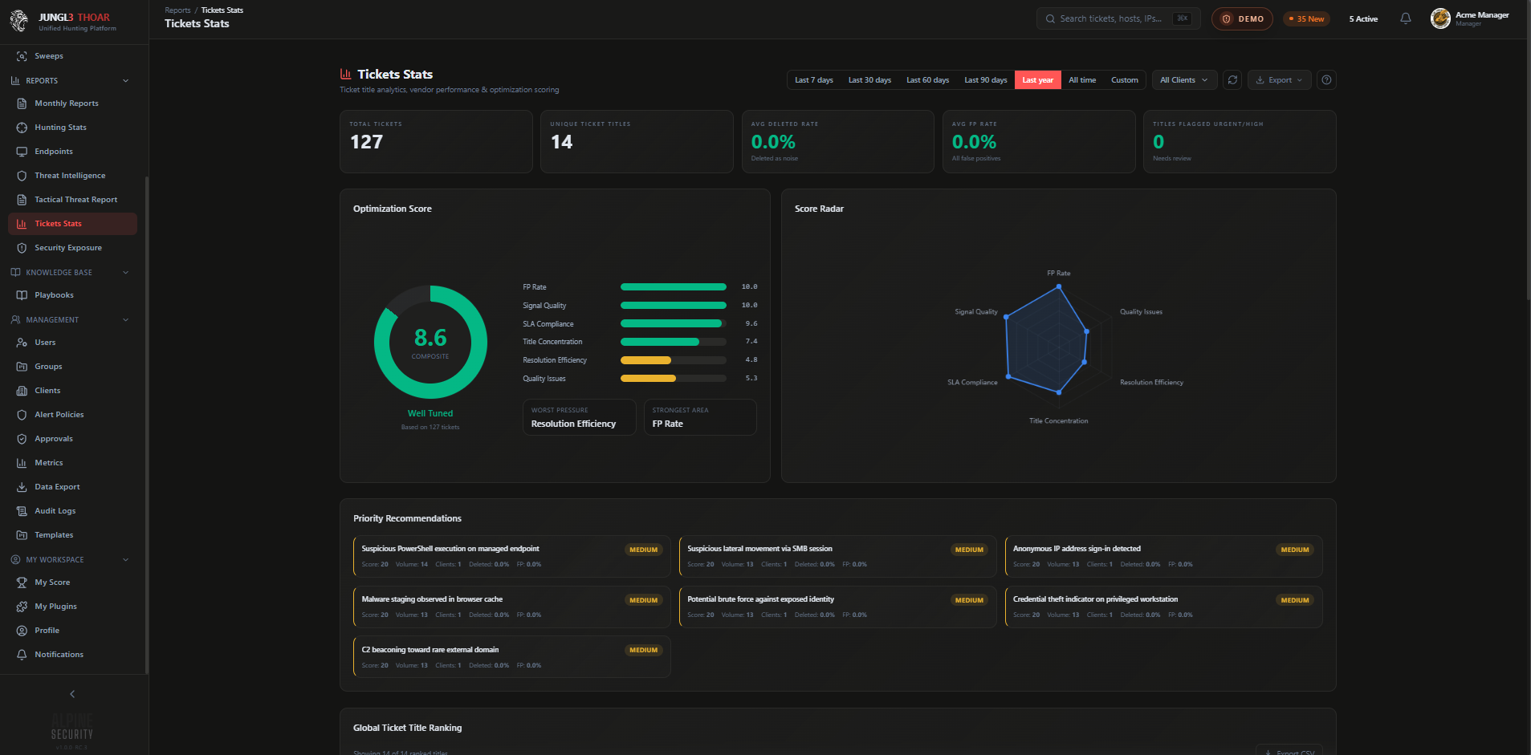Viewport: 1531px width, 755px height.
Task: Click the 35 New badge
Action: tap(1306, 18)
